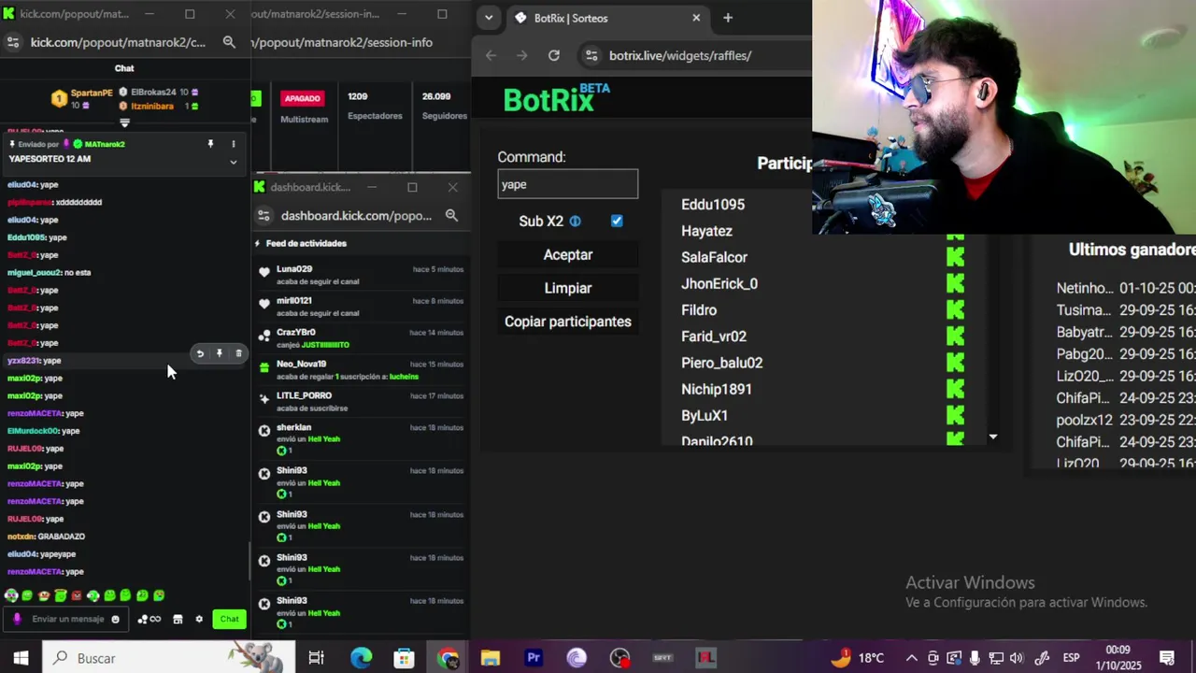
Task: Open CrazYBr0 redemption activity entry
Action: coord(362,338)
